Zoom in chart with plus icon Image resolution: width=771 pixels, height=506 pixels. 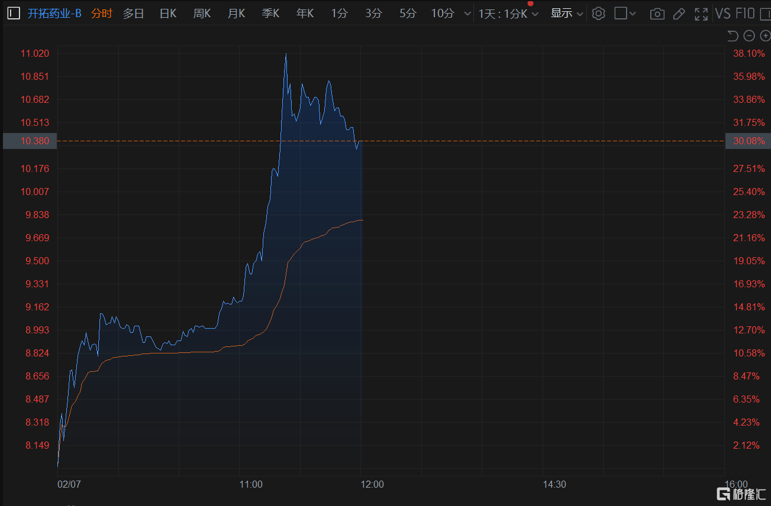point(764,36)
